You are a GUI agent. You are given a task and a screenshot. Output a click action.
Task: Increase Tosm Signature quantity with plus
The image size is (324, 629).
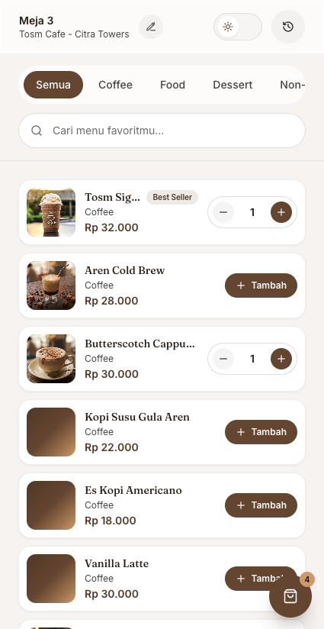pyautogui.click(x=281, y=212)
